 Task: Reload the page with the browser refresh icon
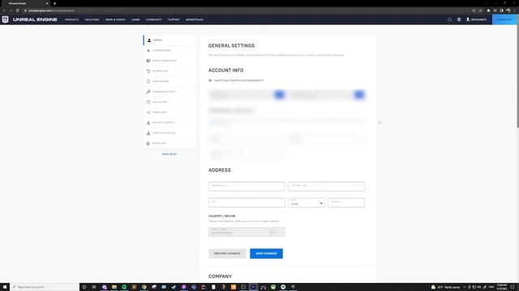point(18,11)
